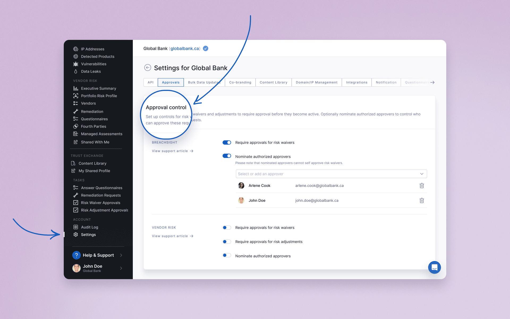Open the Integrations tab
510x319 pixels.
(x=357, y=82)
